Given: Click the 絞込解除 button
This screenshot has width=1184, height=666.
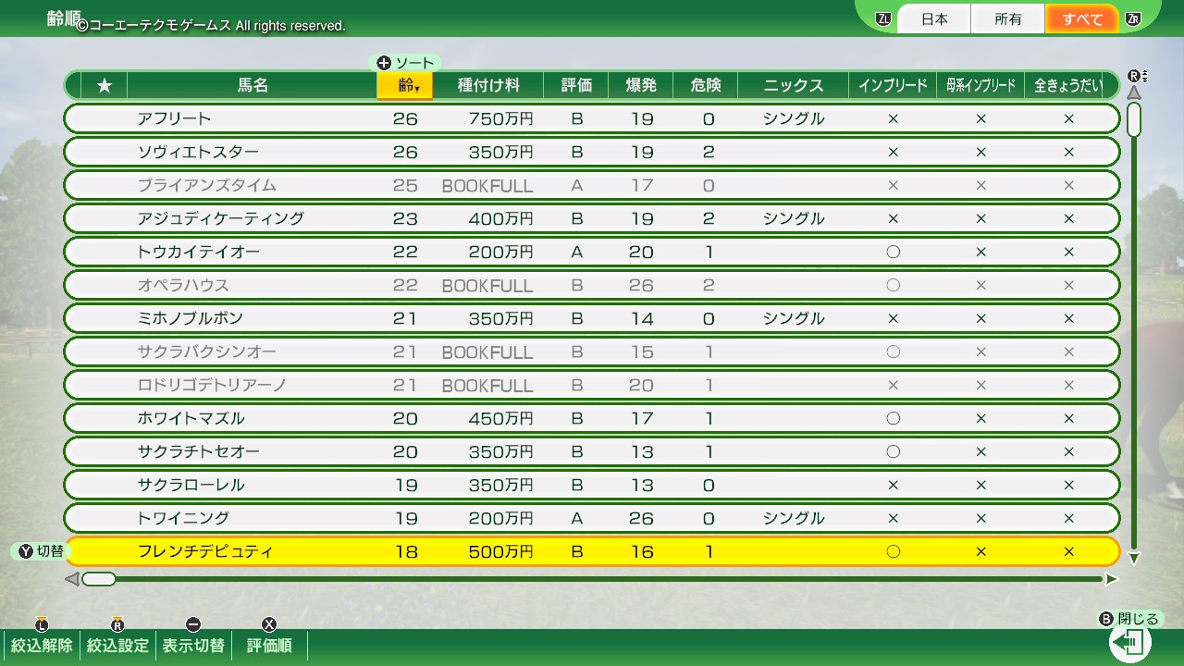Looking at the screenshot, I should [42, 646].
